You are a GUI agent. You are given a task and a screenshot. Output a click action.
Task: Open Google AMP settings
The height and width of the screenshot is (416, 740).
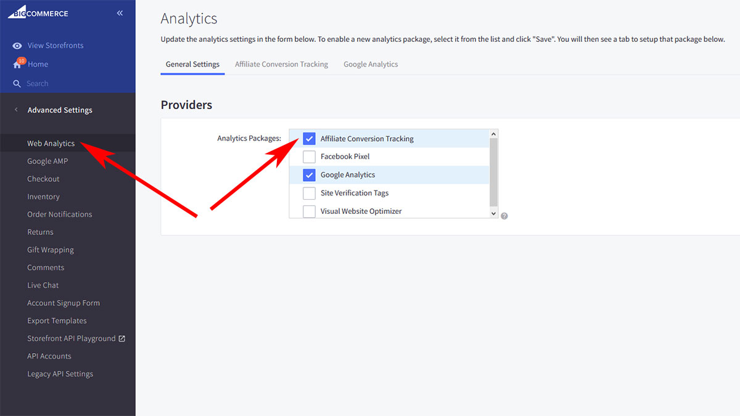coord(47,161)
